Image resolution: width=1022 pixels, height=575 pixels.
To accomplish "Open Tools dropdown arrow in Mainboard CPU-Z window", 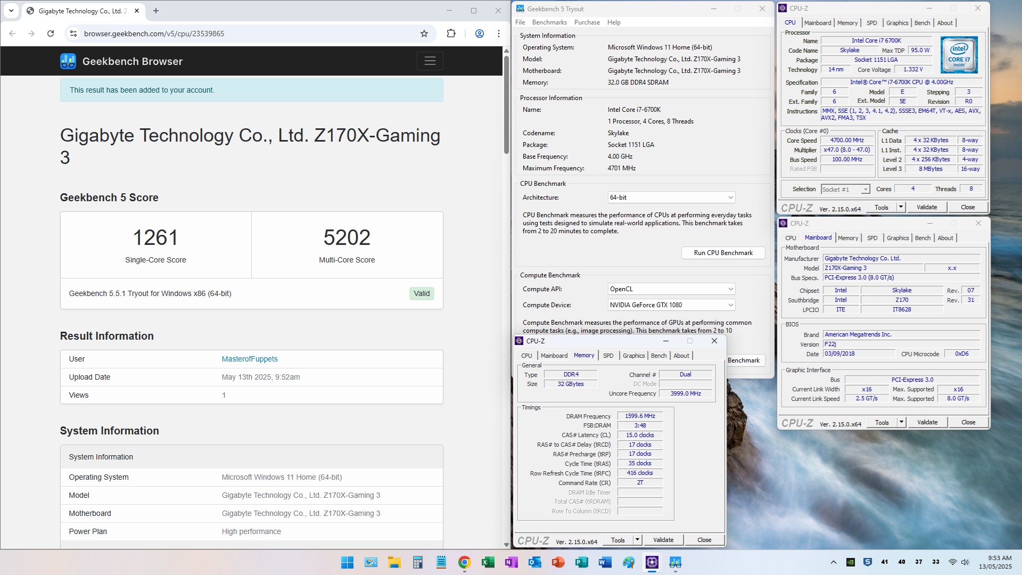I will pyautogui.click(x=901, y=422).
